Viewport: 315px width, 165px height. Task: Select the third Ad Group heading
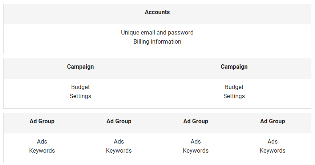(x=196, y=121)
